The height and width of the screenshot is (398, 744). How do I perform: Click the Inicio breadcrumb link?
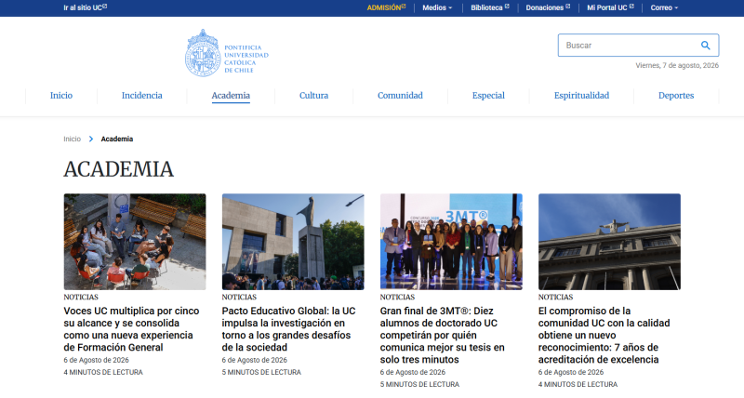pos(73,139)
